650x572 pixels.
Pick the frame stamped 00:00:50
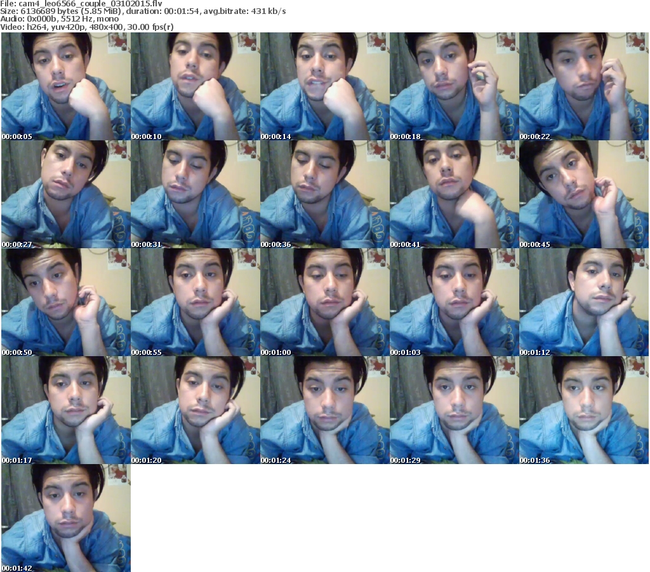pos(66,302)
